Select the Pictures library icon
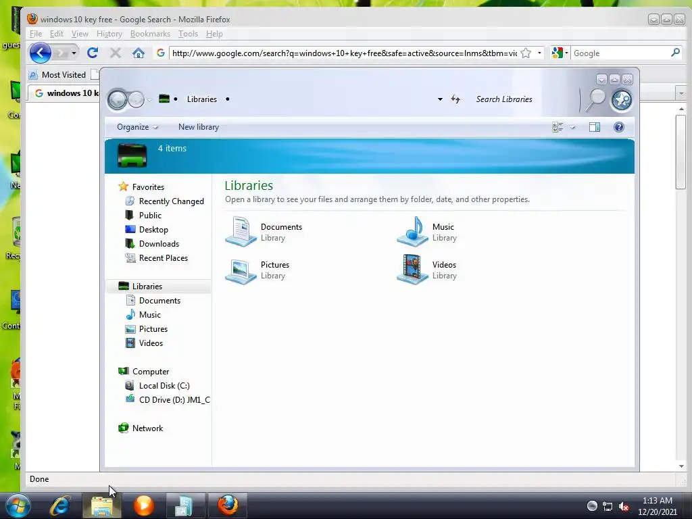Image resolution: width=692 pixels, height=519 pixels. [241, 270]
